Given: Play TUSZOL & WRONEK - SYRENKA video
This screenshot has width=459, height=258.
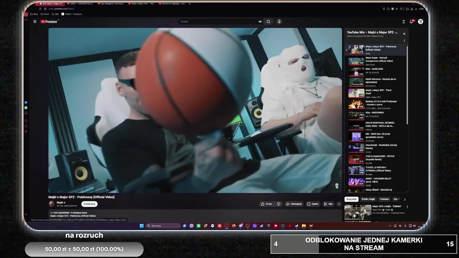Looking at the screenshot, I should point(376,170).
